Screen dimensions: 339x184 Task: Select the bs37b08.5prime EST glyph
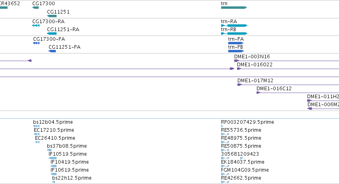point(49,150)
